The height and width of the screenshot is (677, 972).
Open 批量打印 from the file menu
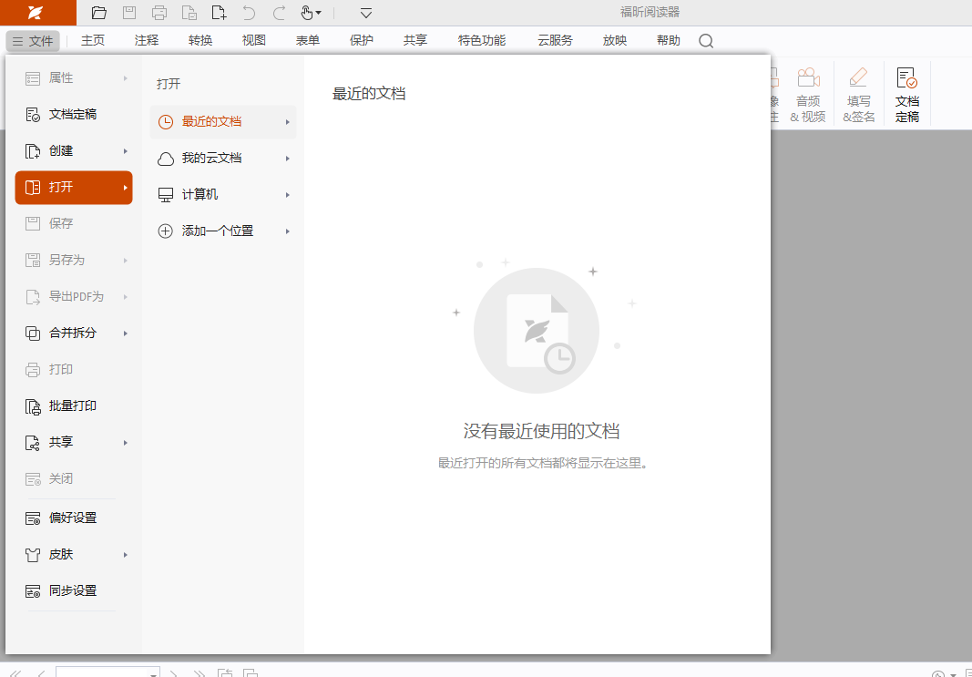[x=73, y=406]
